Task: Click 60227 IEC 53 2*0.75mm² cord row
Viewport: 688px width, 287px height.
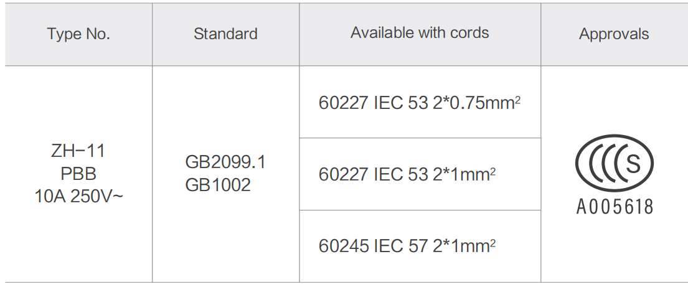Action: click(420, 102)
